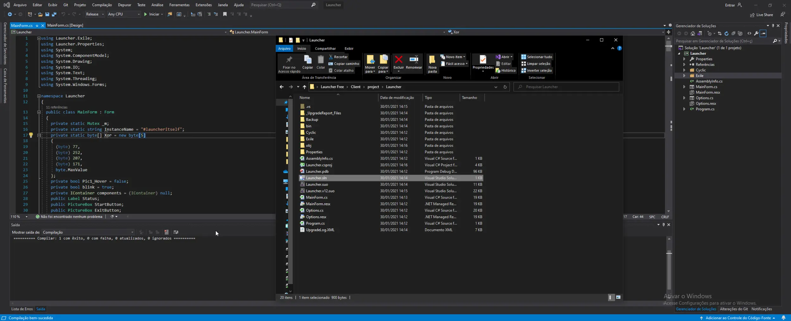Click the lightbulb quick actions icon at line 17
Screen dimensions: 791x321
31,135
